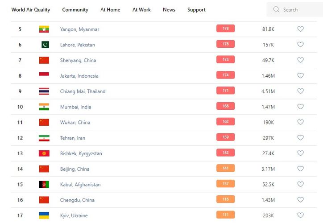Click the Pakistan flag icon
Screen dimensions: 323x223
click(45, 45)
